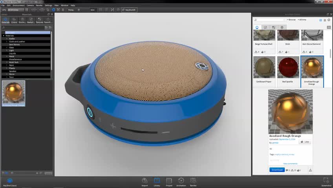This screenshot has height=188, width=333.
Task: Open the Textures library tab
Action: click(x=39, y=20)
